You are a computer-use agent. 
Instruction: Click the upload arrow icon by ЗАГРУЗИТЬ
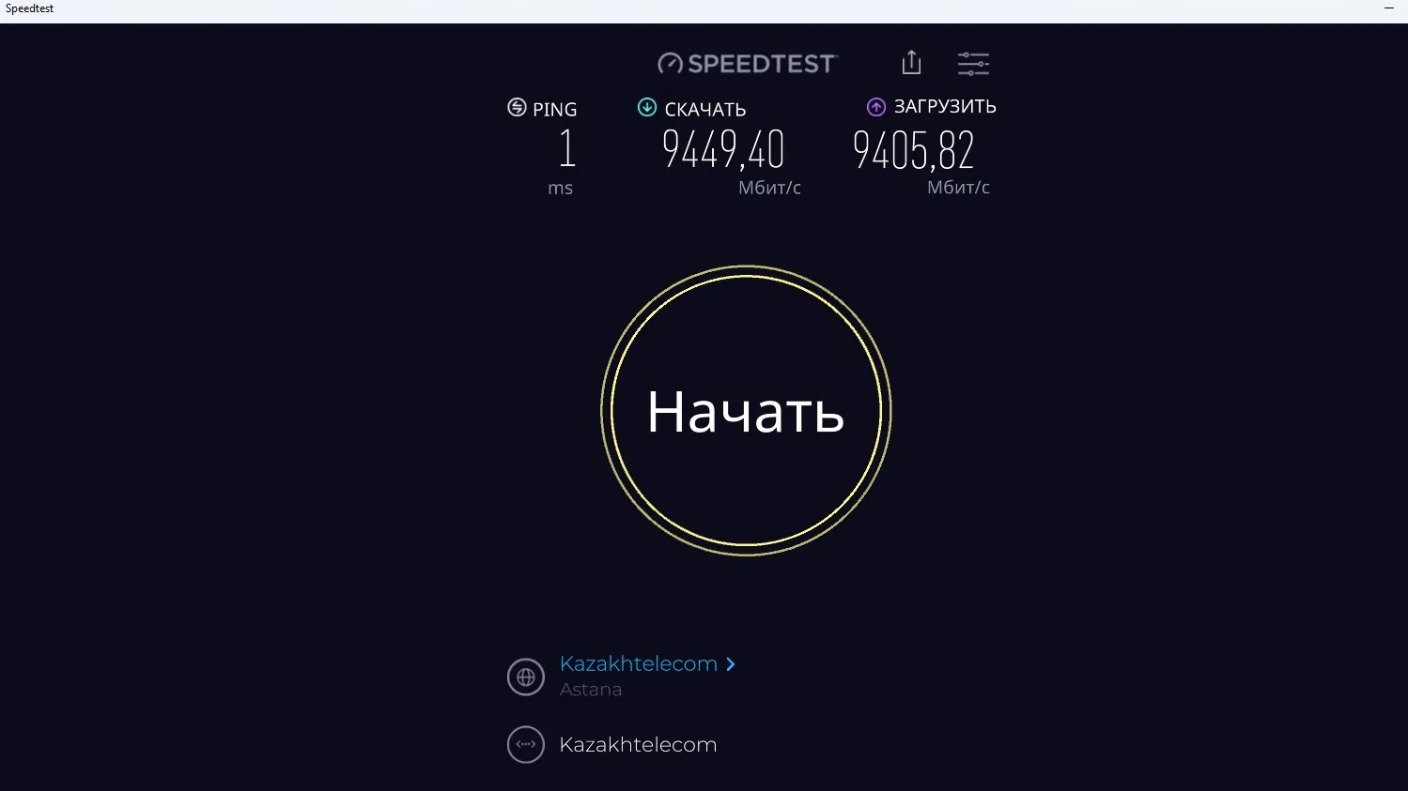tap(876, 107)
